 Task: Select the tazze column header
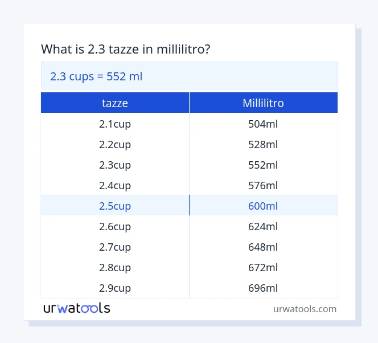click(x=115, y=103)
